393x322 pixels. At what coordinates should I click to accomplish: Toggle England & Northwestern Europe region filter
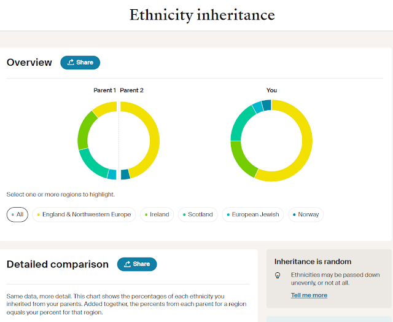click(x=85, y=214)
